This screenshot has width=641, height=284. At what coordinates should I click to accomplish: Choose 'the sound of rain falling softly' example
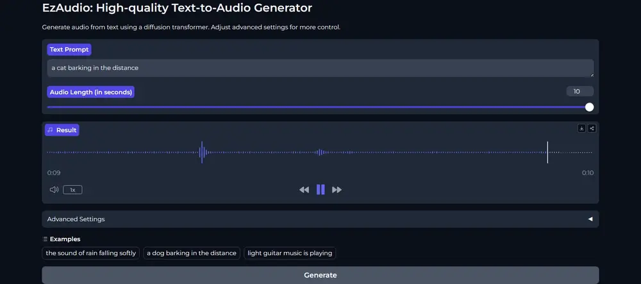(x=91, y=253)
